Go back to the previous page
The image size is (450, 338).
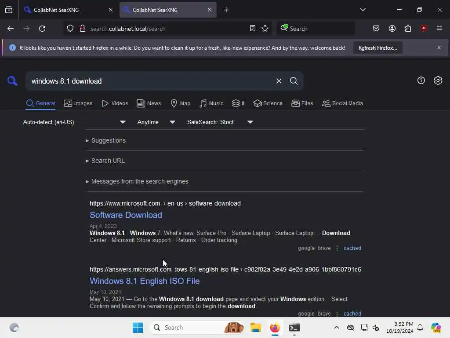point(11,29)
